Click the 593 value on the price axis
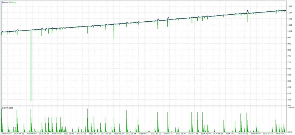295x135 pixels. (x=289, y=75)
